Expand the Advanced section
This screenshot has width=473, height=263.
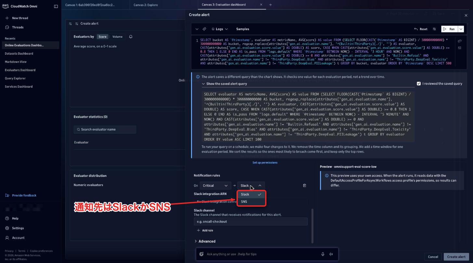point(205,241)
